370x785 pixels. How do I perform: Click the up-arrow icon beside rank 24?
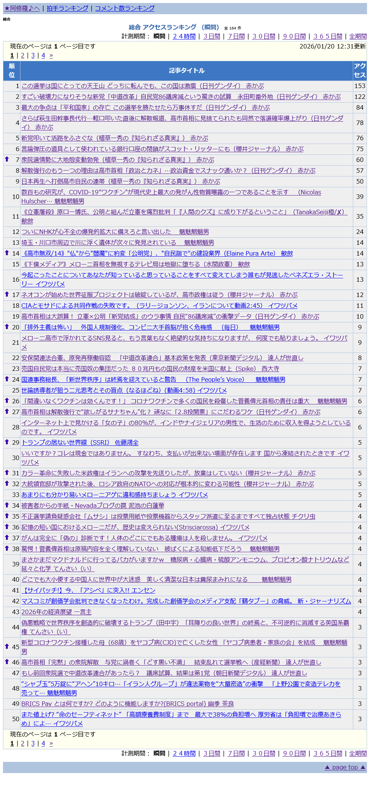pyautogui.click(x=7, y=379)
